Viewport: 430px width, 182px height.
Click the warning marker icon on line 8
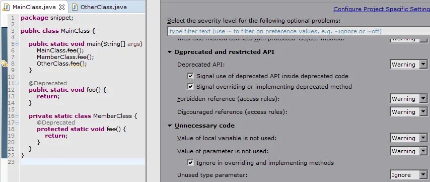4,64
